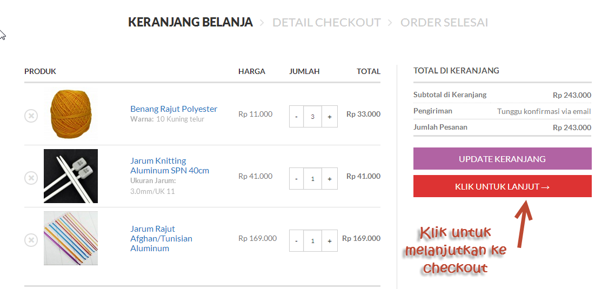Go to the ORDER SELESAI step
The height and width of the screenshot is (289, 615).
pos(444,22)
